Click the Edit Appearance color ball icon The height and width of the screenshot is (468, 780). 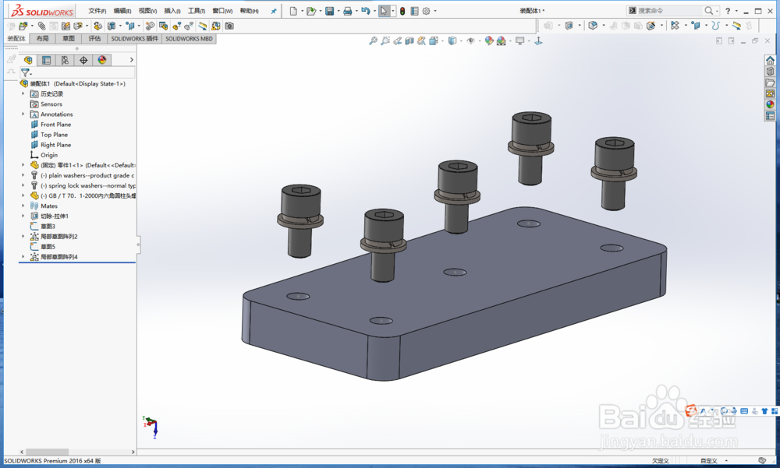pos(489,40)
